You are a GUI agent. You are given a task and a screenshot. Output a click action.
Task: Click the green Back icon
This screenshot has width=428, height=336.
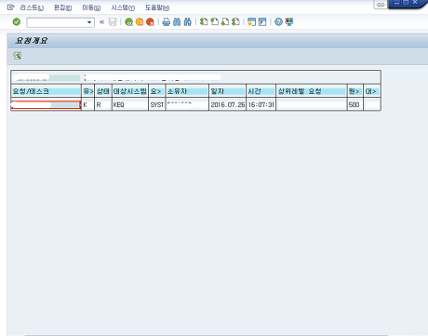click(x=128, y=22)
